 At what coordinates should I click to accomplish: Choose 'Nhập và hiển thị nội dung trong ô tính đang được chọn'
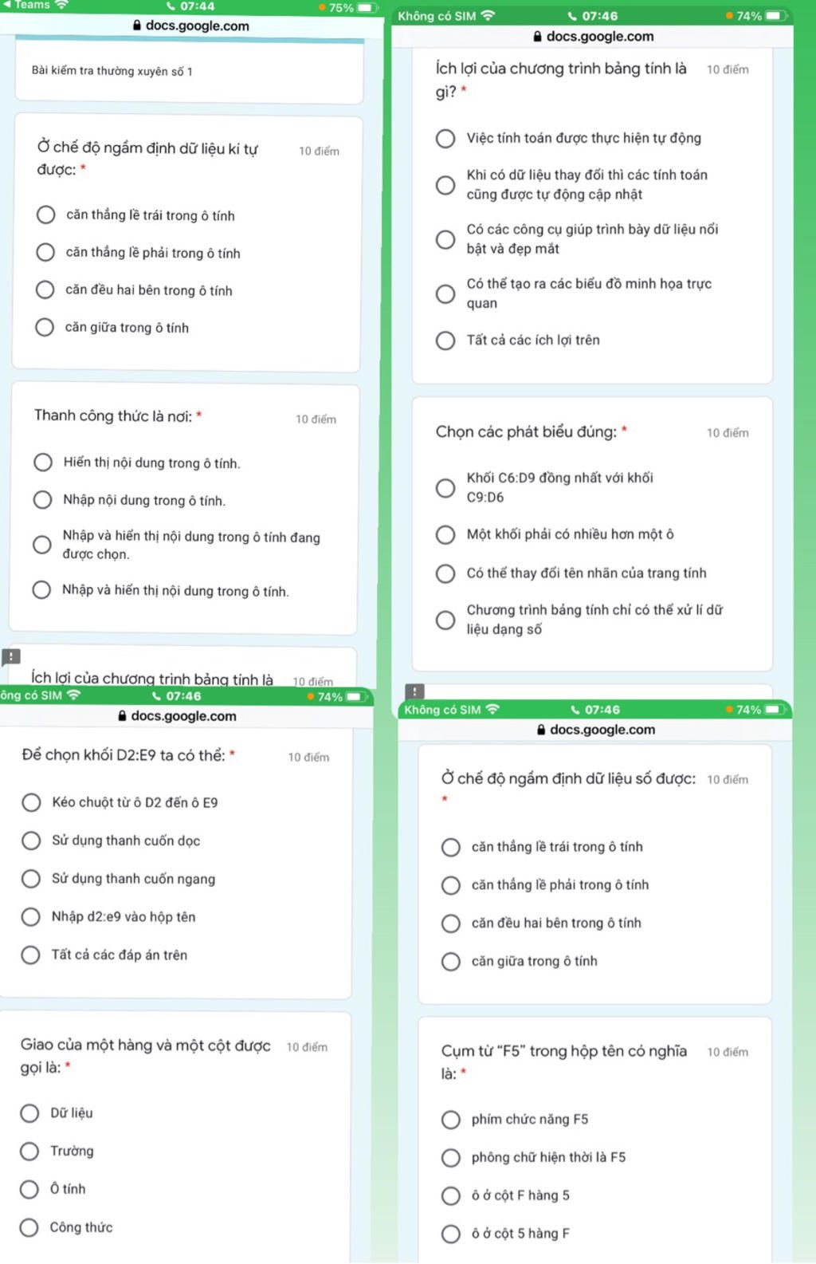(x=42, y=545)
